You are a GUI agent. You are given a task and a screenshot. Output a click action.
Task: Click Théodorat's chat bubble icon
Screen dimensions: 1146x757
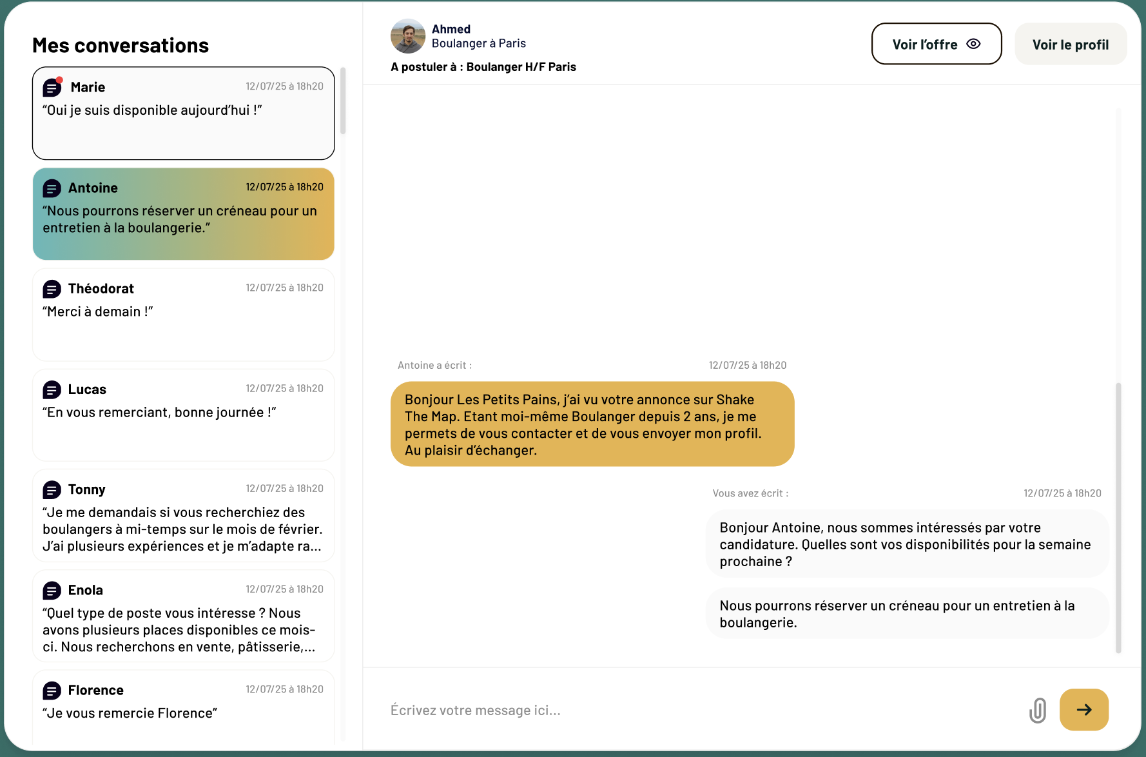pos(52,288)
